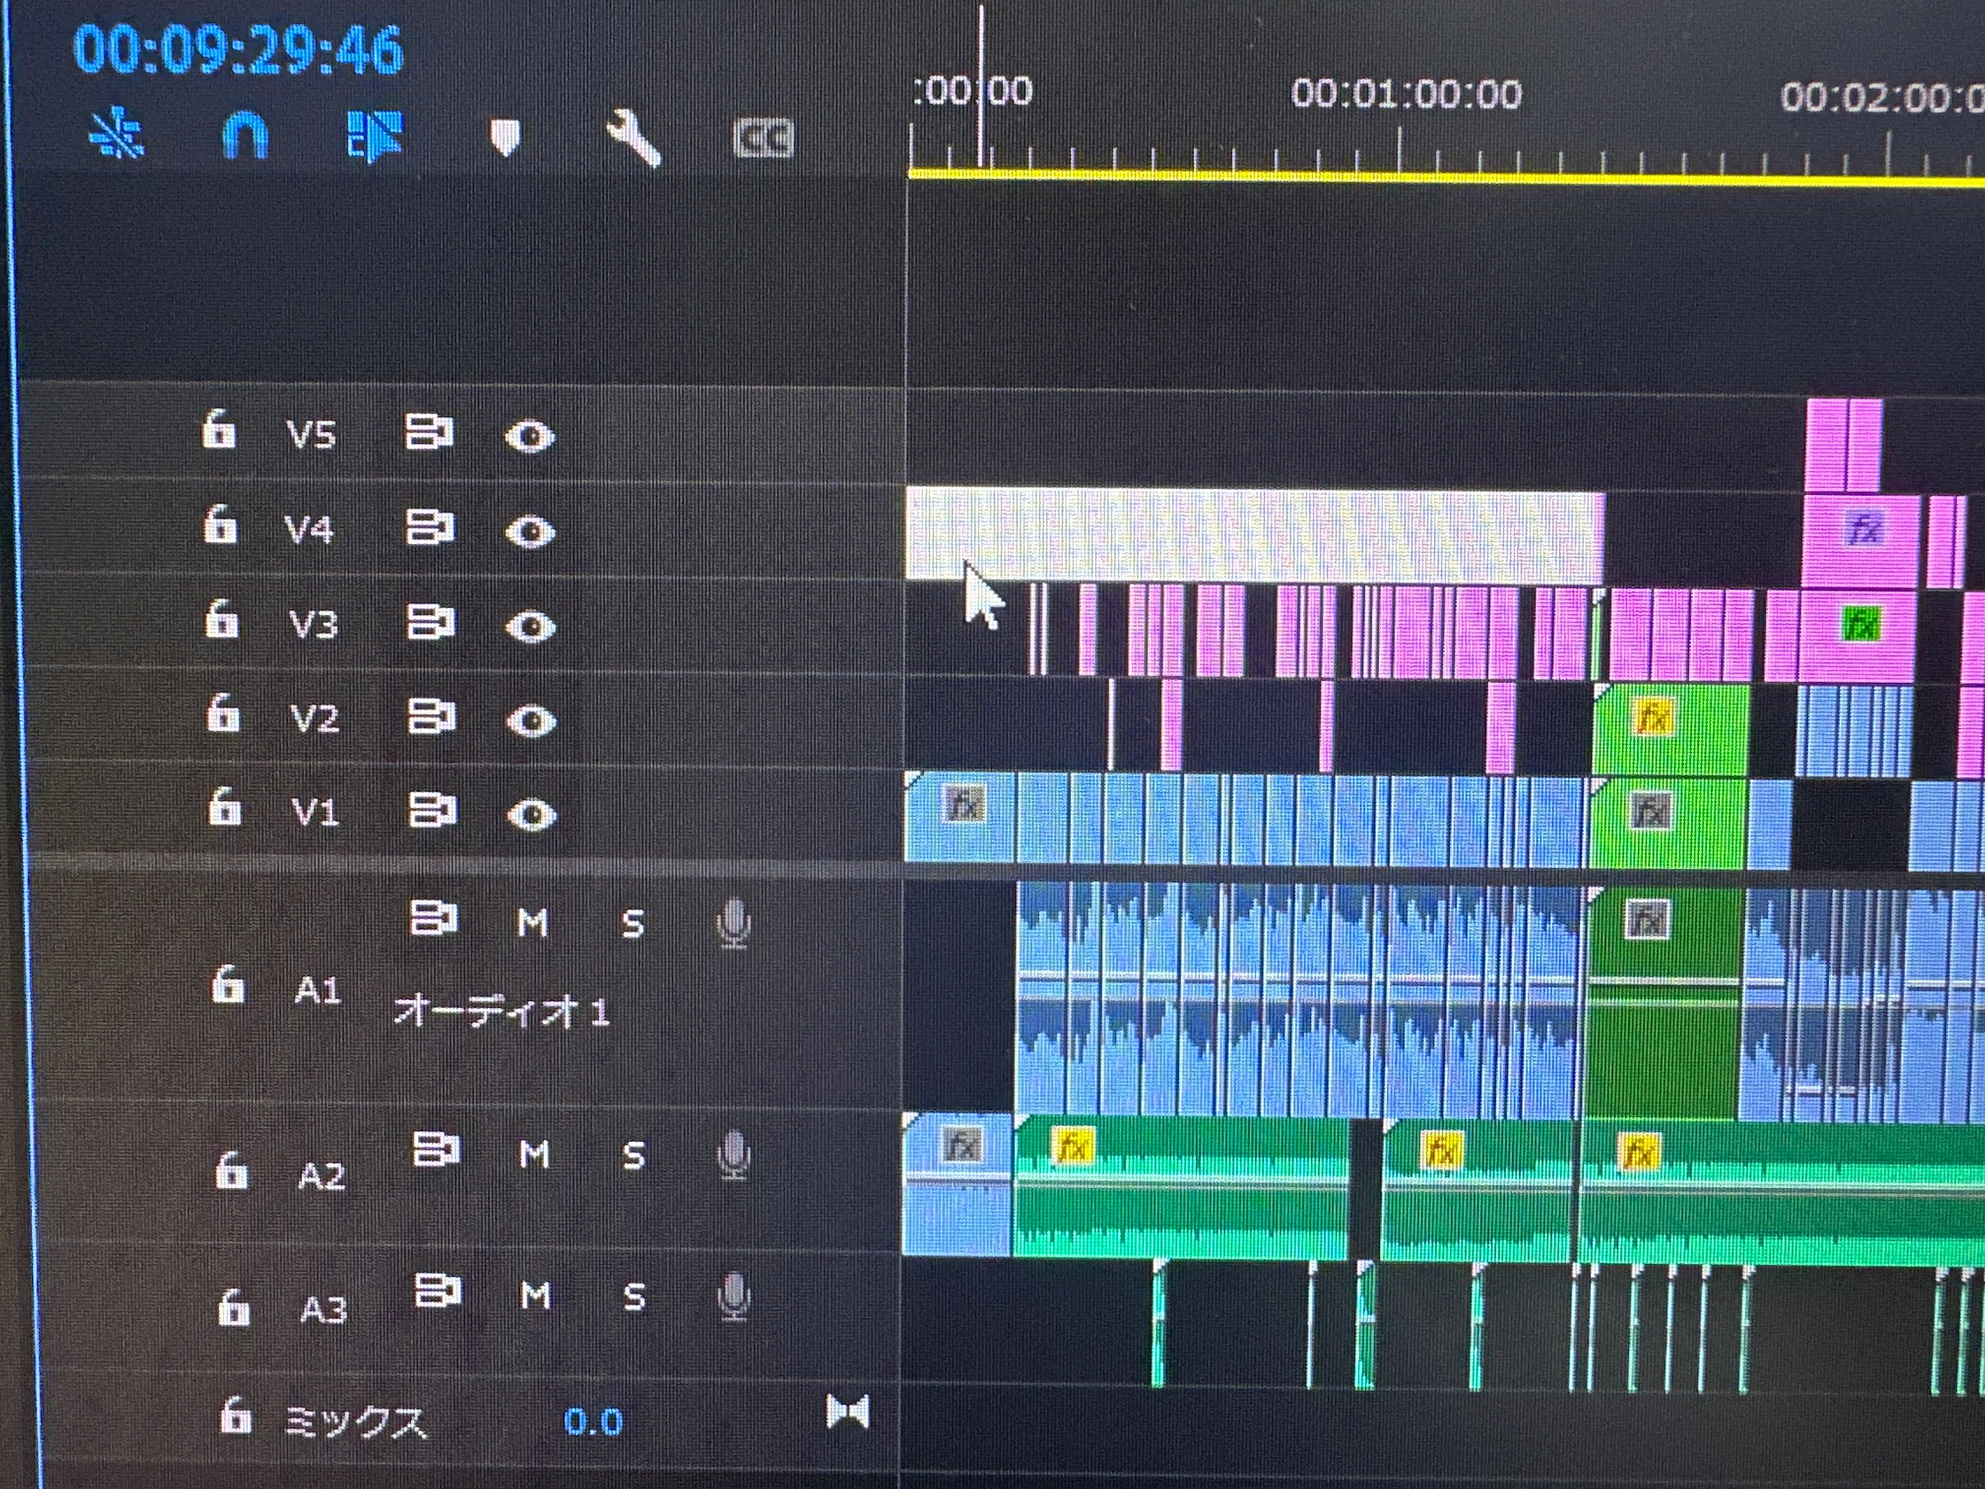The height and width of the screenshot is (1489, 1985).
Task: Click the CC captions icon
Action: pyautogui.click(x=763, y=139)
